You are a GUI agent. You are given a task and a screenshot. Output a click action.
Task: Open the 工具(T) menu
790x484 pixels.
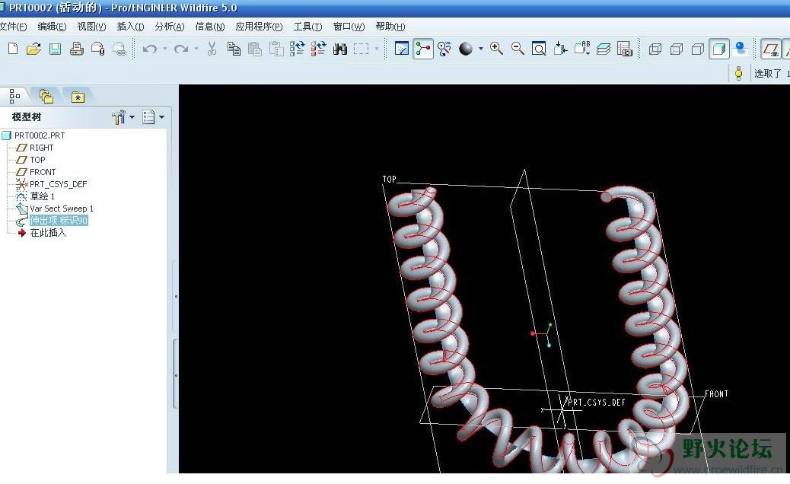[307, 26]
